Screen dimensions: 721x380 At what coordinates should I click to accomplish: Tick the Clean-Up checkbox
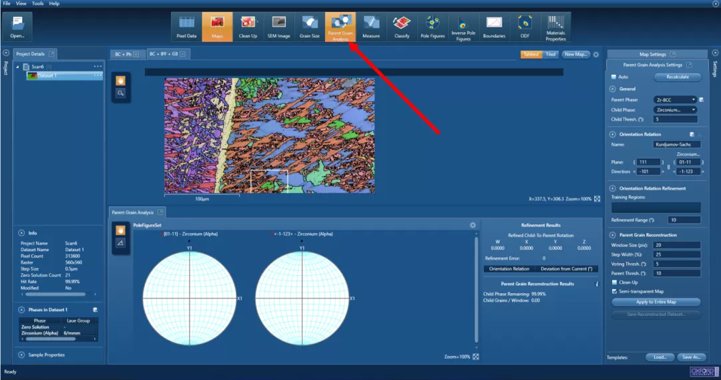coord(614,282)
